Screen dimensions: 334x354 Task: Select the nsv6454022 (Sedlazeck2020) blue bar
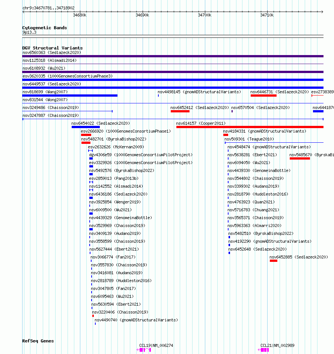pyautogui.click(x=86, y=127)
